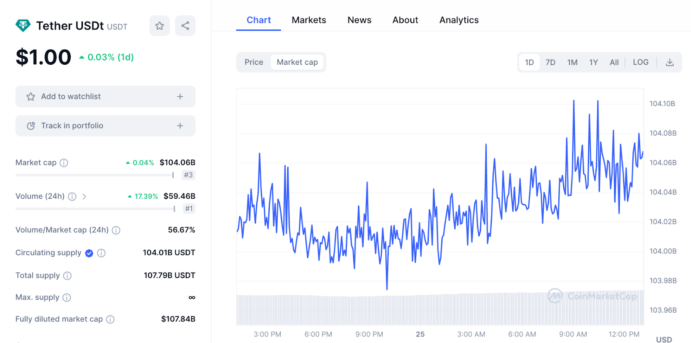Click the $1.00 price value
Screen dimensions: 691x343
43,57
